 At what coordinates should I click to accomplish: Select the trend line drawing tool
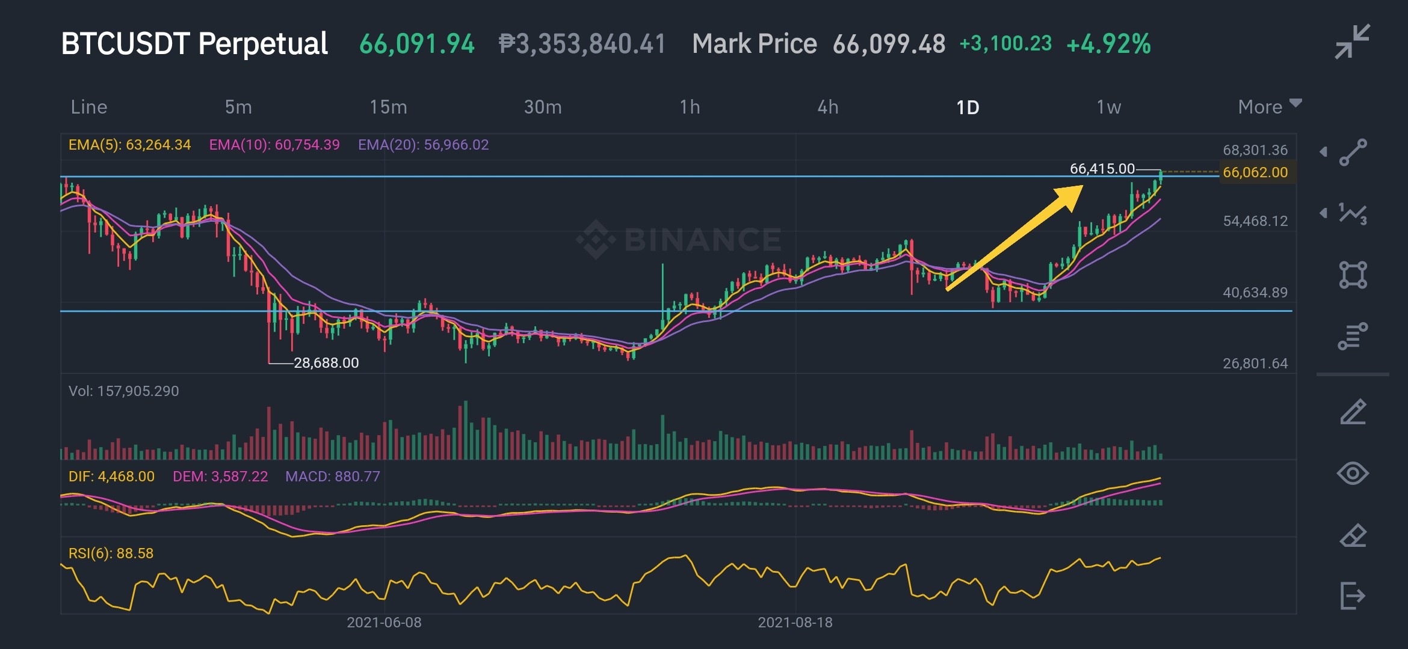pos(1353,153)
